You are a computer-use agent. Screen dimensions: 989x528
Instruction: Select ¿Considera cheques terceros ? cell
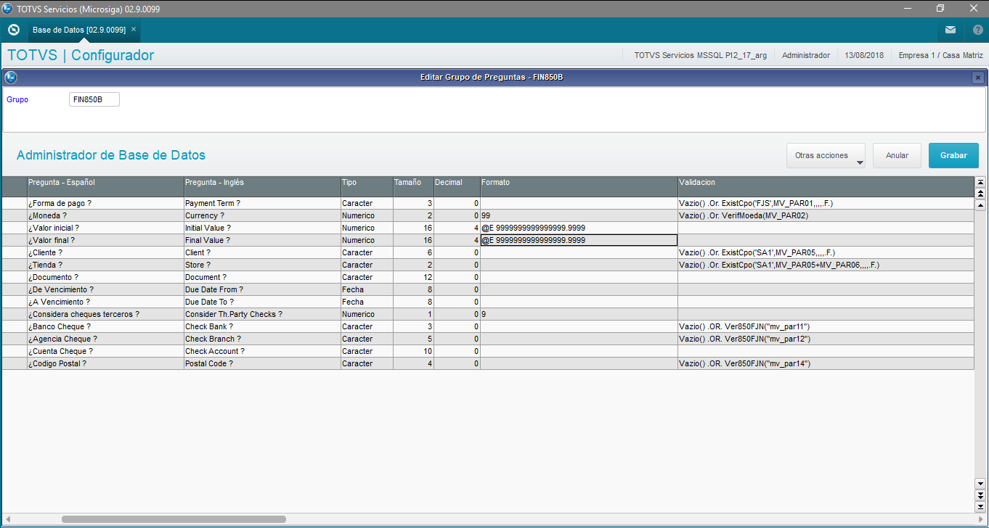coord(105,315)
